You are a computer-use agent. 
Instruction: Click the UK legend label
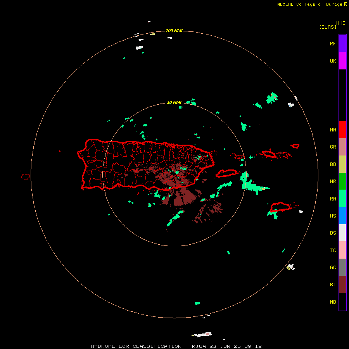pyautogui.click(x=333, y=61)
